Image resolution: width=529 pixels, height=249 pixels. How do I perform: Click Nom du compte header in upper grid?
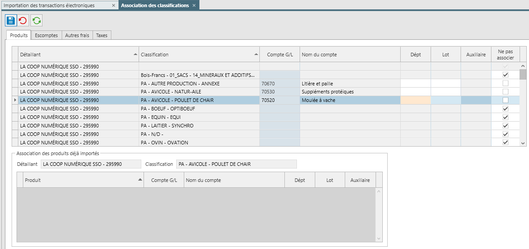click(x=350, y=55)
